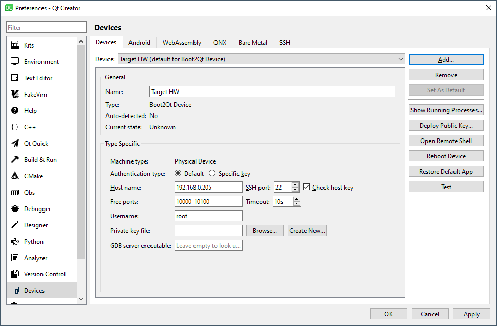Open Build & Run hammer icon
The width and height of the screenshot is (497, 326).
tap(15, 160)
